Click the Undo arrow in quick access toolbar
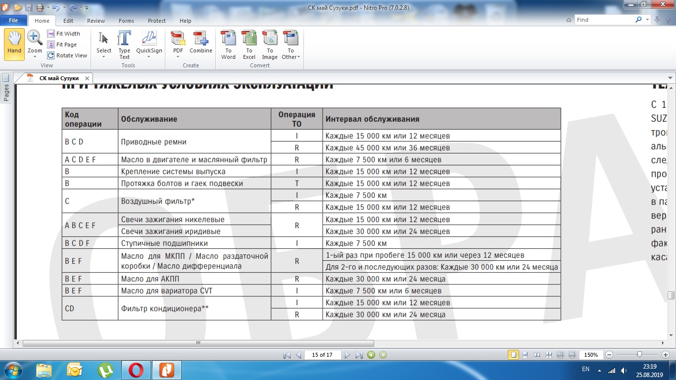Image resolution: width=676 pixels, height=380 pixels. tap(55, 7)
